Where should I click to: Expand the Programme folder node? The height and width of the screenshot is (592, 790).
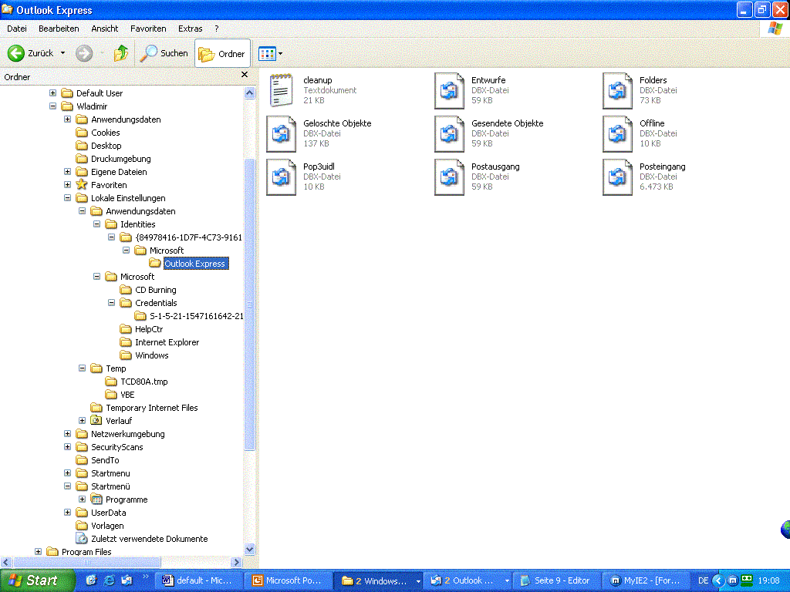tap(82, 499)
